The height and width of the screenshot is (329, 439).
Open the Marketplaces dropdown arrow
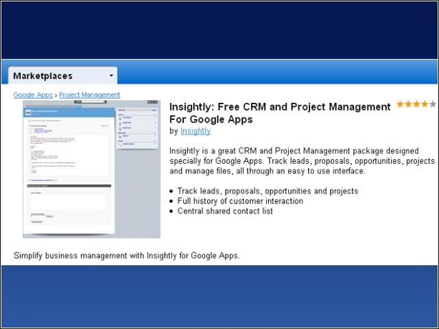111,75
